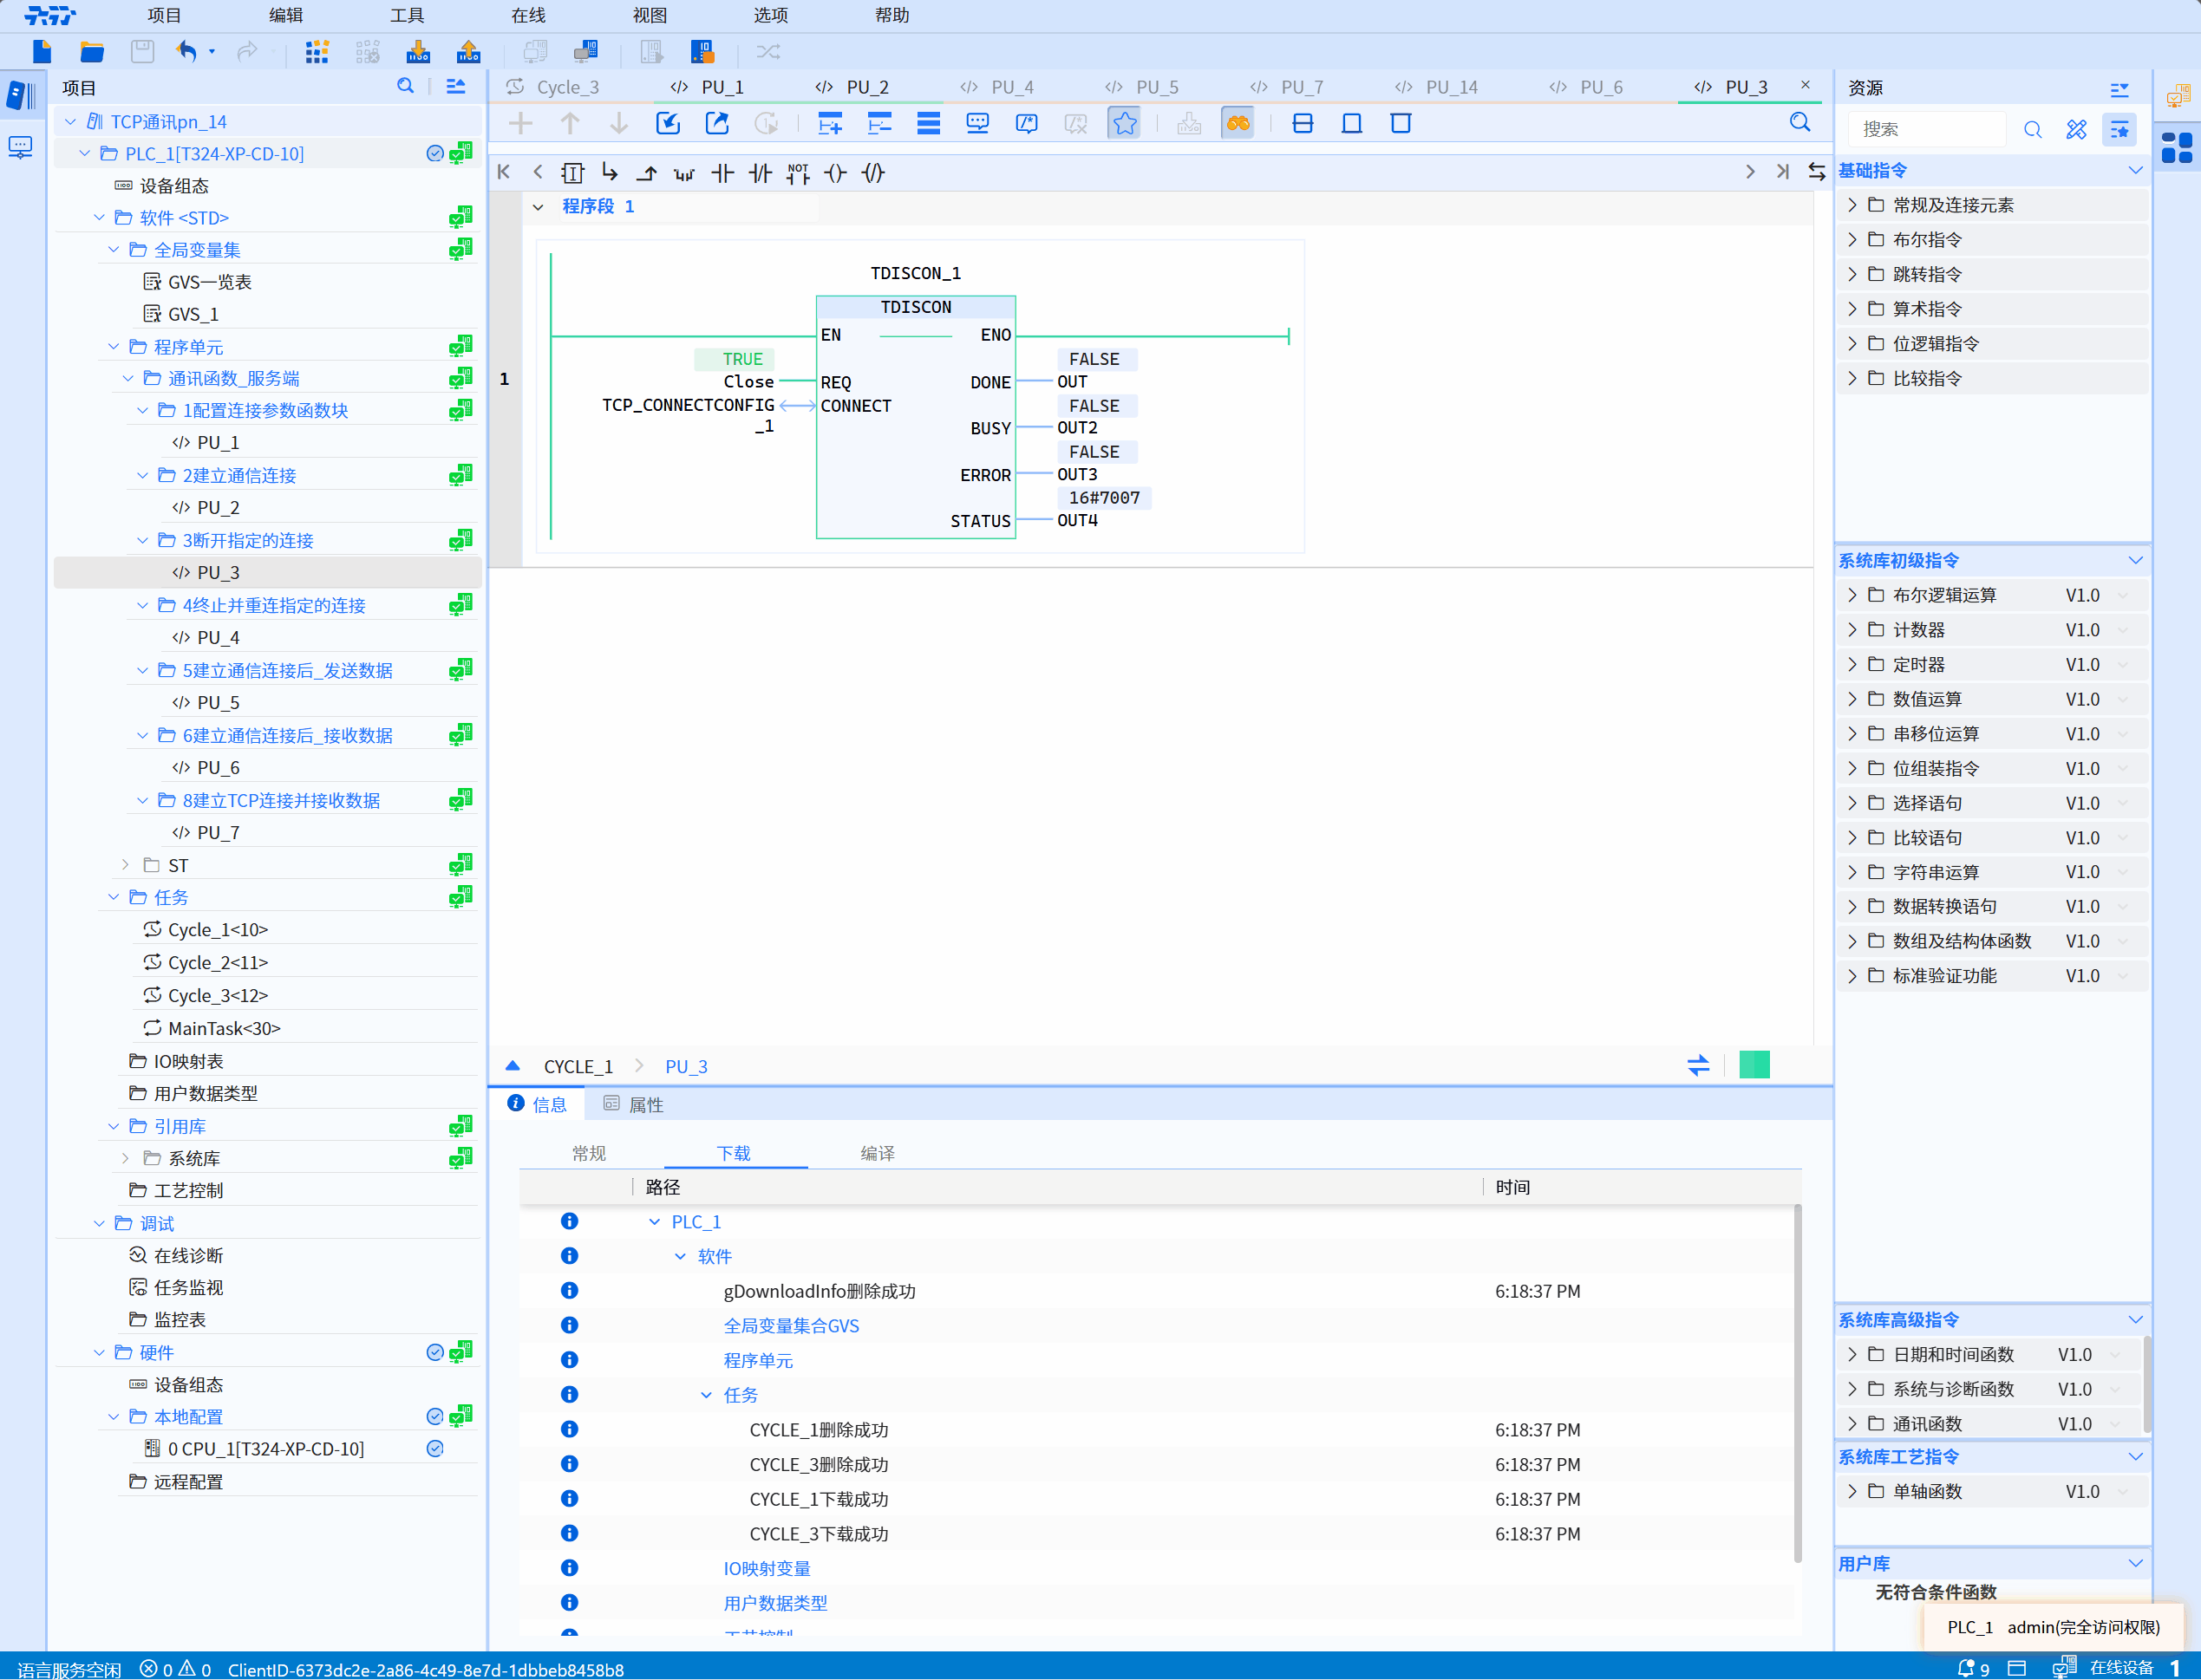
Task: Click the save project icon in toolbar
Action: (x=142, y=51)
